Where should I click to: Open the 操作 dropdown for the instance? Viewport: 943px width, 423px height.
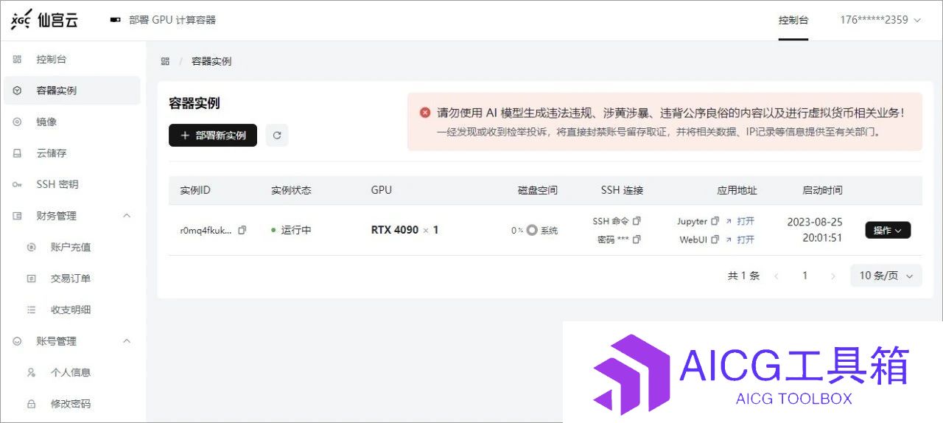(x=888, y=231)
